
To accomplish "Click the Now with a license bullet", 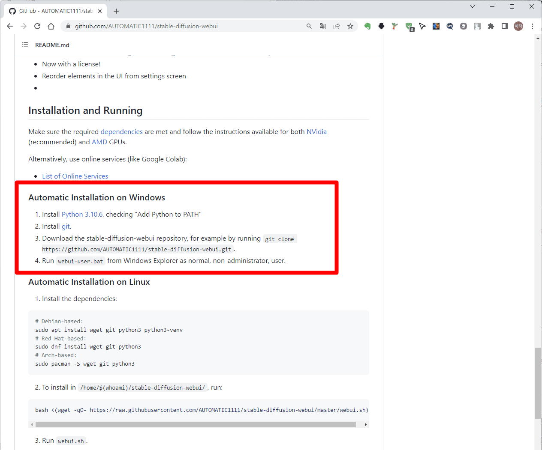I will coord(71,64).
